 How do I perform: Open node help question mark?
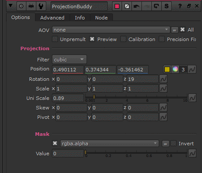[x=180, y=6]
